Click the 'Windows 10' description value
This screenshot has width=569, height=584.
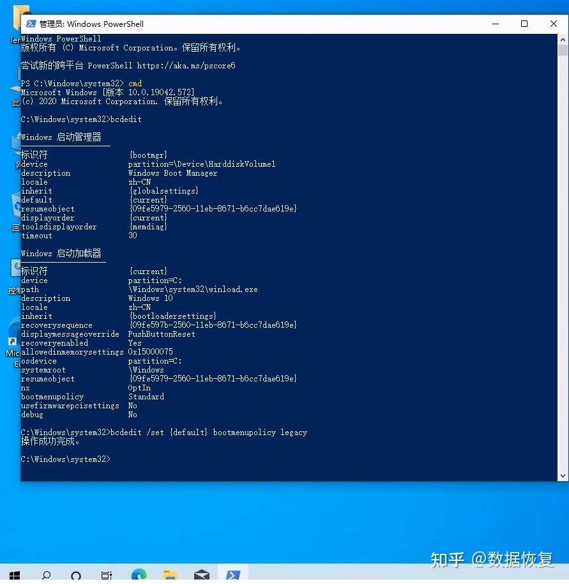pyautogui.click(x=150, y=298)
